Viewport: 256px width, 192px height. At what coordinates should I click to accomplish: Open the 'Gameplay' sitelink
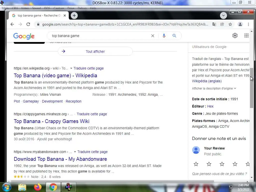point(31,101)
